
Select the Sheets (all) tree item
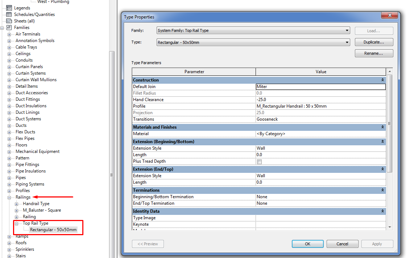[x=24, y=21]
